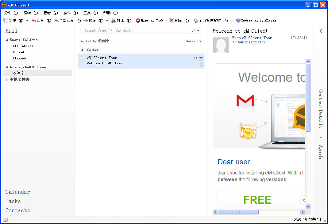Expand the Local Folders (本地文件夹) node
Screen dimensions: 328x224
pos(7,79)
